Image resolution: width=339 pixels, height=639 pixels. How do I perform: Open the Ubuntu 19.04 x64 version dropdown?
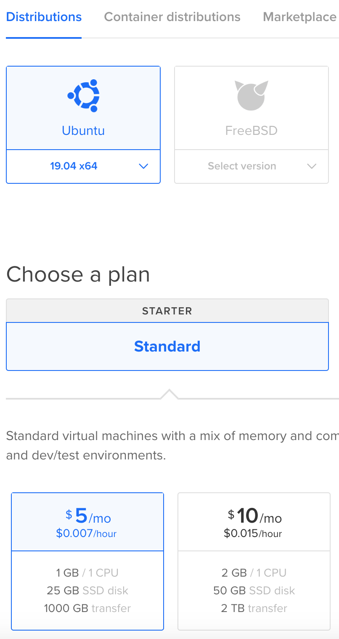pos(83,166)
